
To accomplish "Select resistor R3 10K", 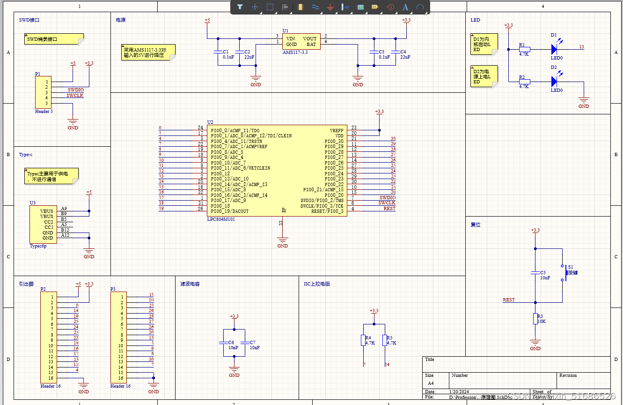I will (535, 319).
